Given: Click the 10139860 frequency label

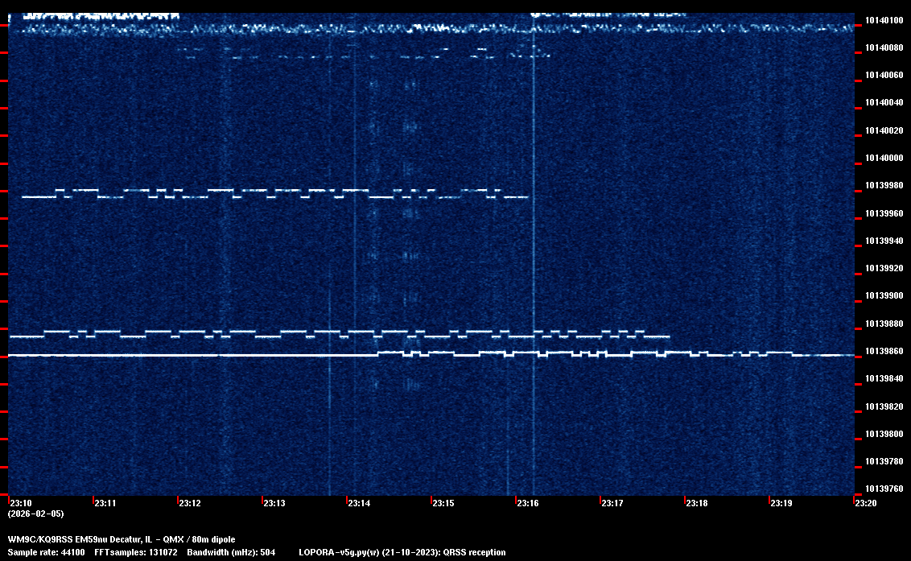Looking at the screenshot, I should [884, 352].
